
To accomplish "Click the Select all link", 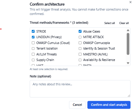I will coord(110,23).
